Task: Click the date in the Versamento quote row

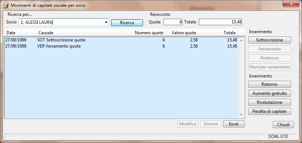Action: 16,46
